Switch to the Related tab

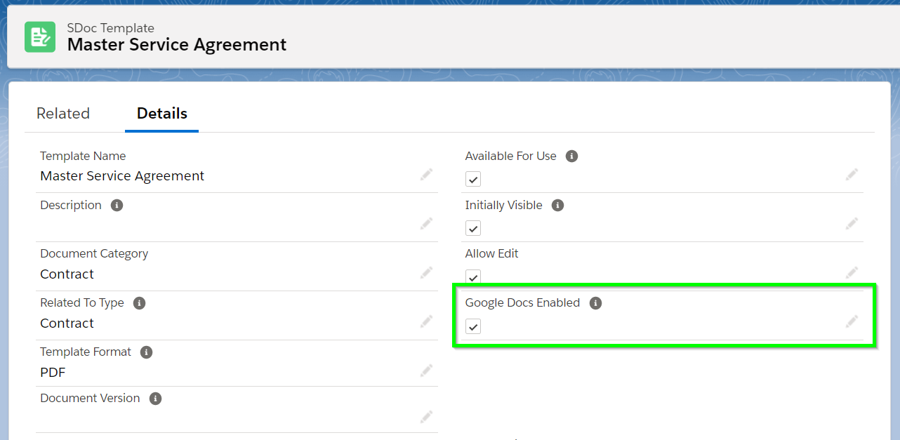63,114
